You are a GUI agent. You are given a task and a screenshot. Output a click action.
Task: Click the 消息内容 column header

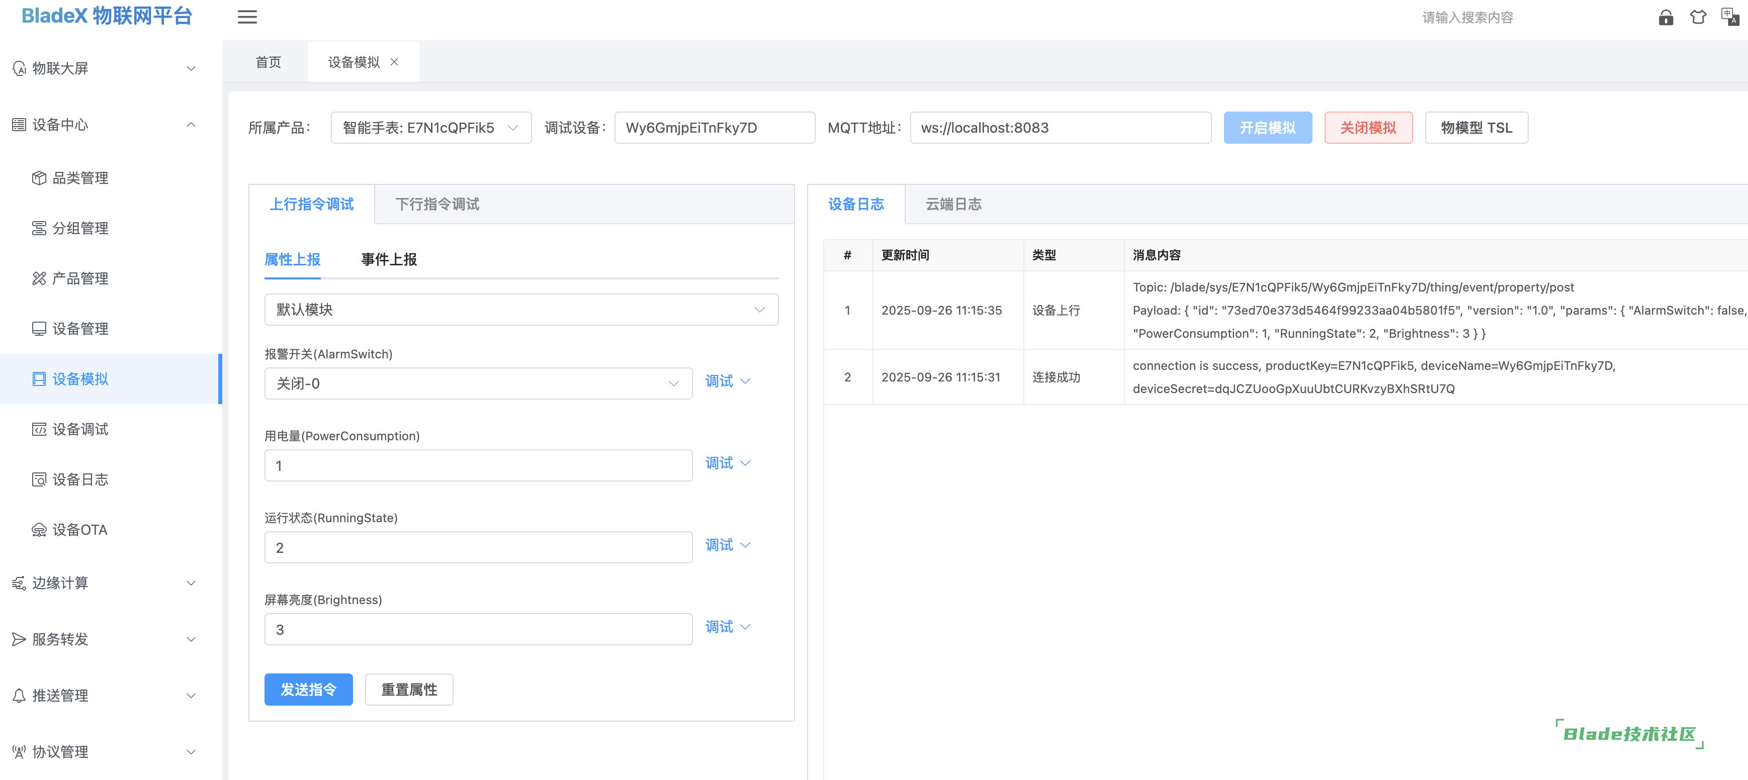click(x=1156, y=255)
